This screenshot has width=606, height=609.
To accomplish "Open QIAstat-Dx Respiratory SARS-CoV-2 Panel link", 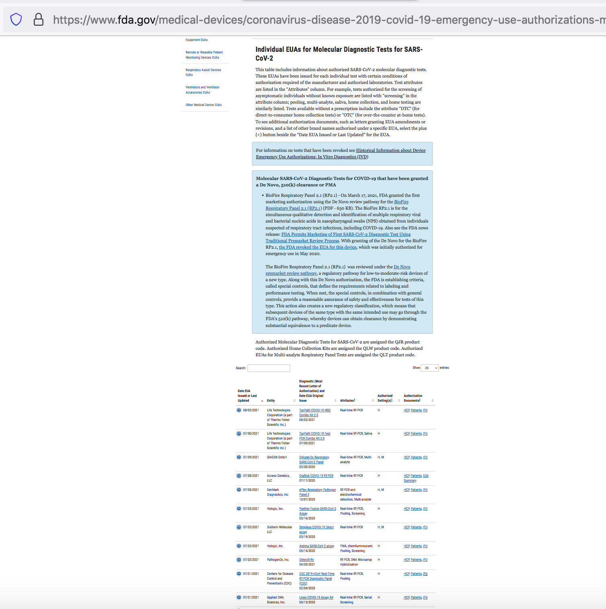I will coord(314,460).
